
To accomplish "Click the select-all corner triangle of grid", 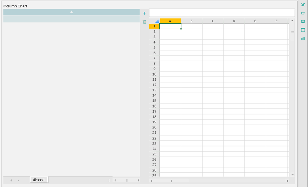I will click(x=156, y=21).
